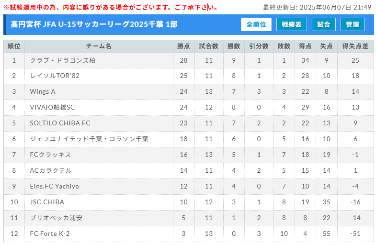Open Eins.FC Yachiyo team entry
The height and width of the screenshot is (245, 376).
tap(55, 186)
